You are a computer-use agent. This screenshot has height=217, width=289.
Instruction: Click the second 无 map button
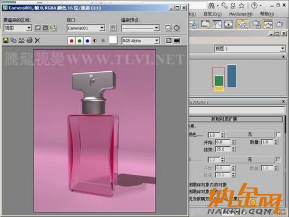pyautogui.click(x=250, y=159)
